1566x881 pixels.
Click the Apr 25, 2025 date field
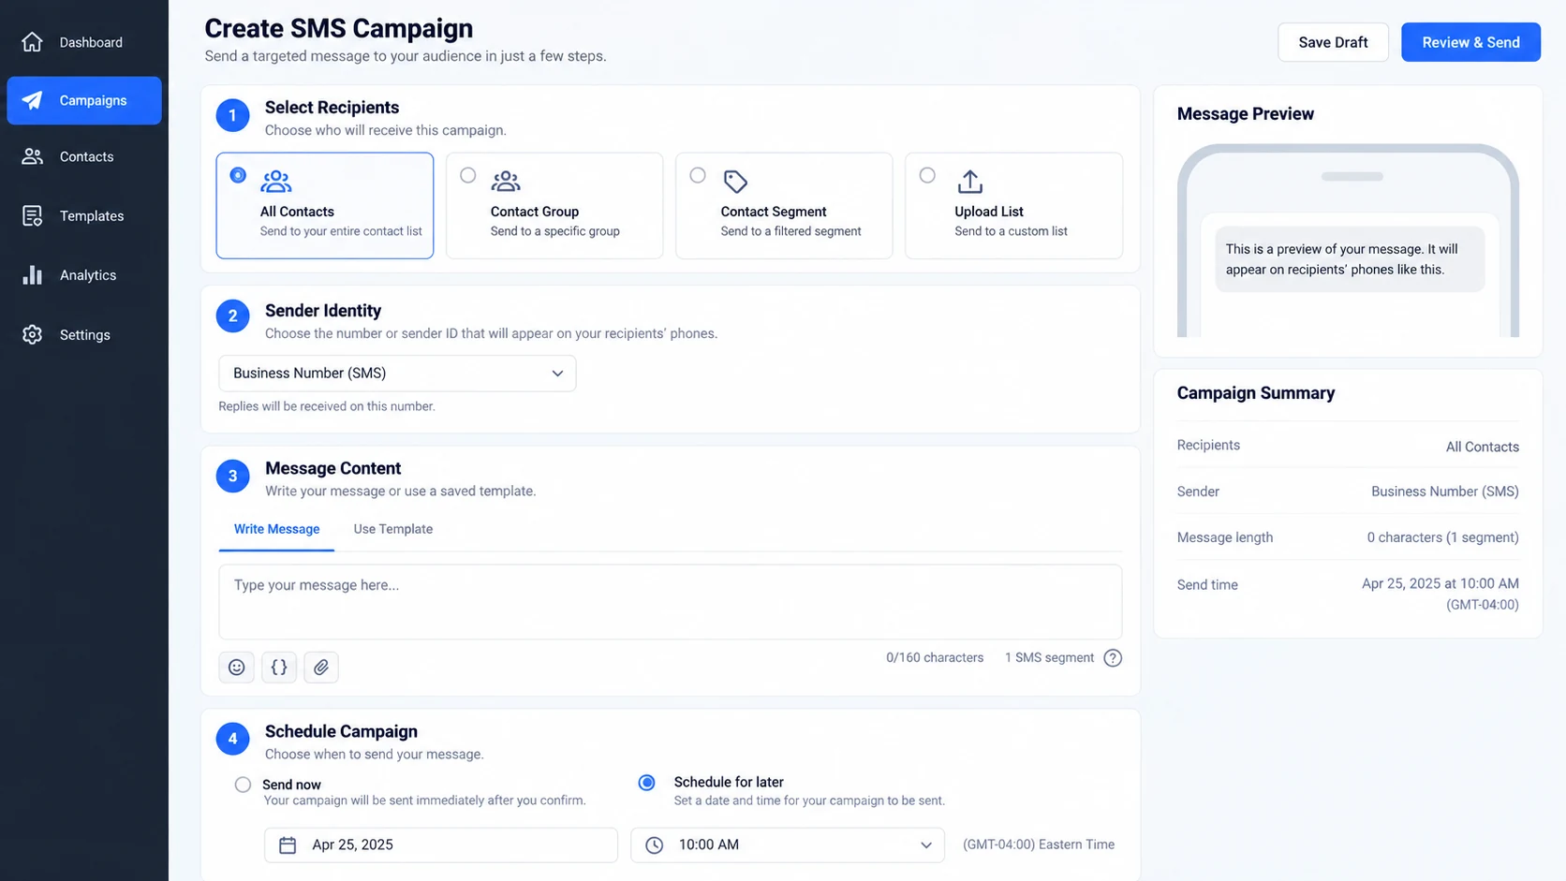[x=441, y=844]
